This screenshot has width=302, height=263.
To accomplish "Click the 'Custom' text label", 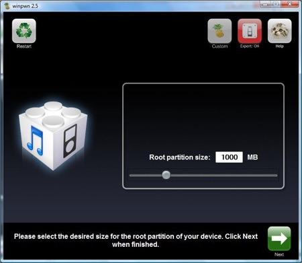I will (x=219, y=46).
